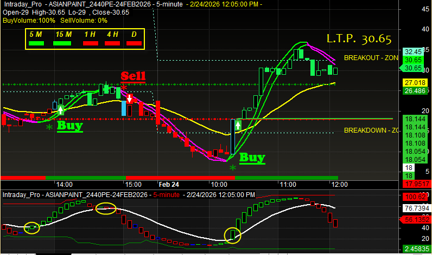Click the 11:00 time axis label
The image size is (432, 255).
(x=288, y=185)
